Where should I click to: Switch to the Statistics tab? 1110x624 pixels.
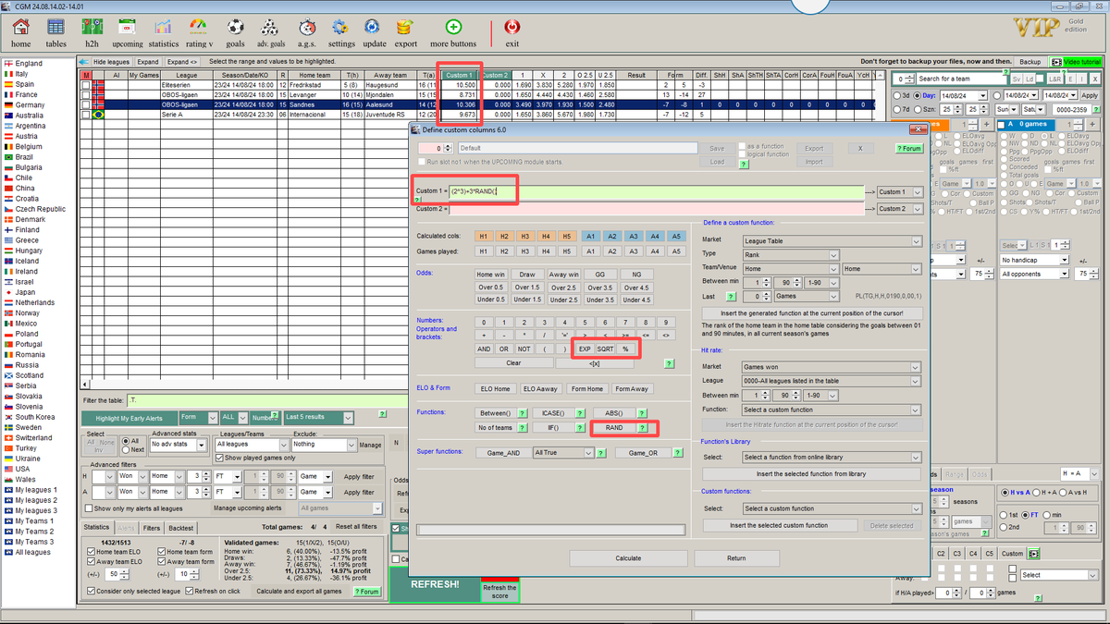point(96,527)
